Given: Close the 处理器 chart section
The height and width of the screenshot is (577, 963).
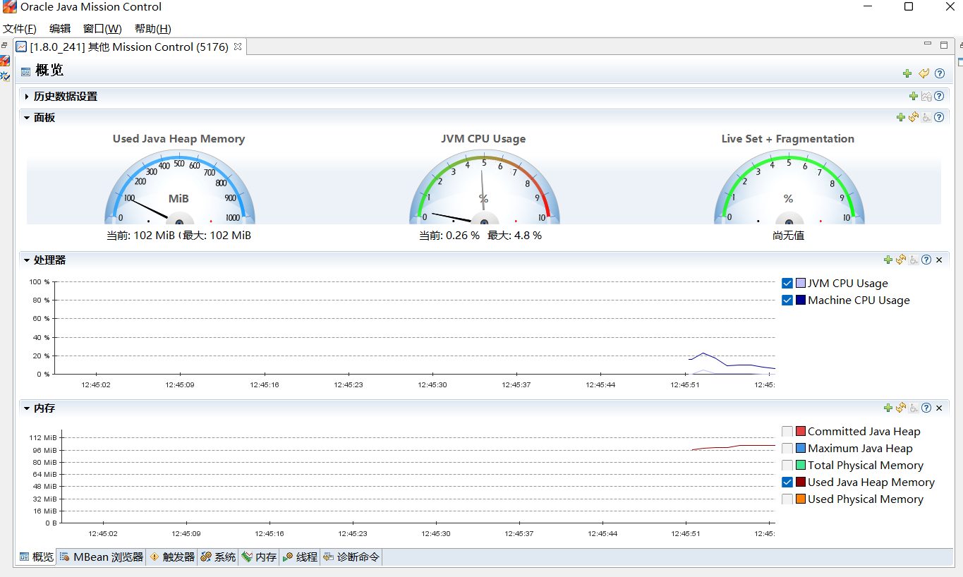Looking at the screenshot, I should (939, 260).
